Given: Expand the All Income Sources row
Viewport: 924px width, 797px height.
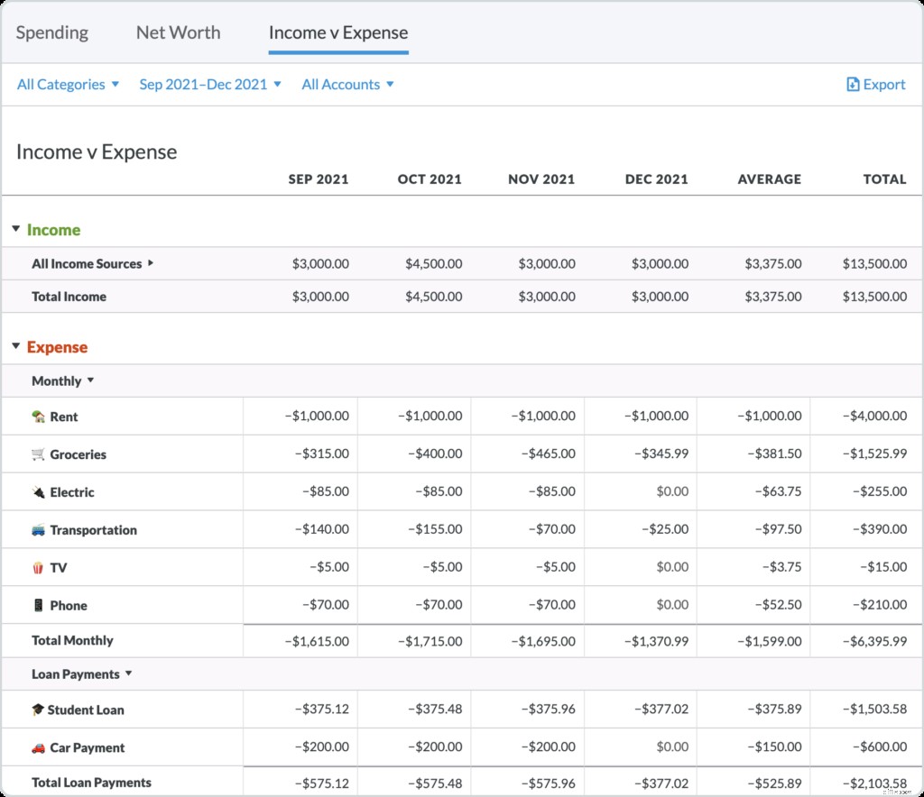Looking at the screenshot, I should pyautogui.click(x=149, y=263).
